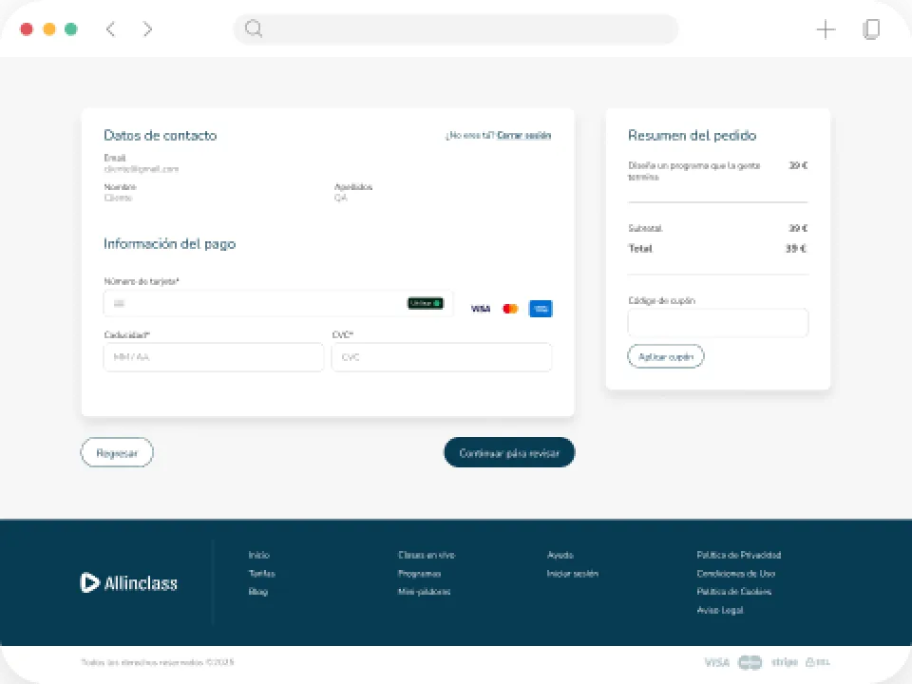
Task: Click the email address under Email
Action: [x=142, y=169]
